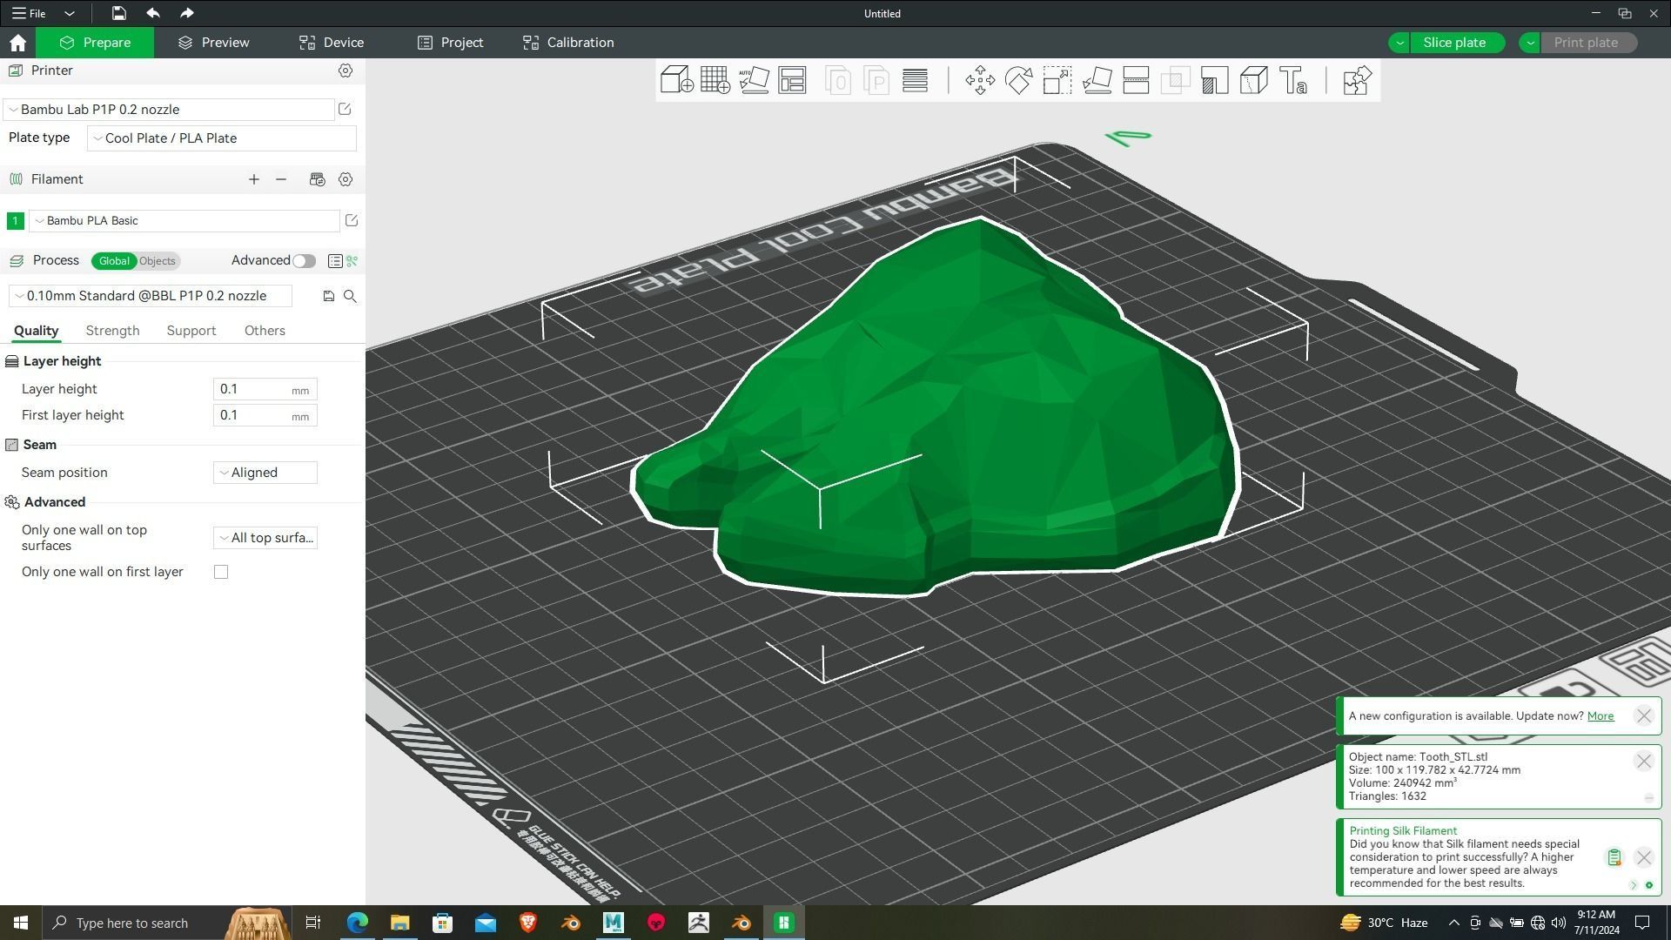This screenshot has height=940, width=1671.
Task: Open the Support painting tool
Action: (x=1214, y=80)
